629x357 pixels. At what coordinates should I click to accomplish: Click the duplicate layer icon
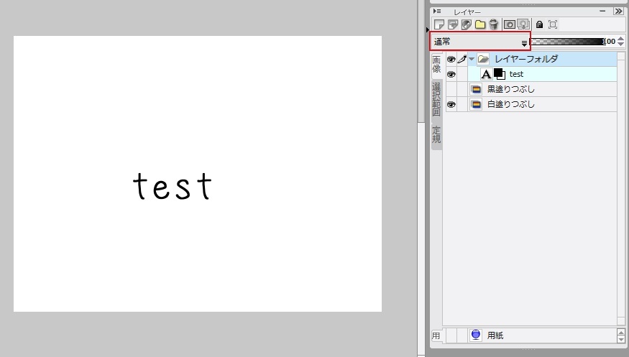[453, 24]
